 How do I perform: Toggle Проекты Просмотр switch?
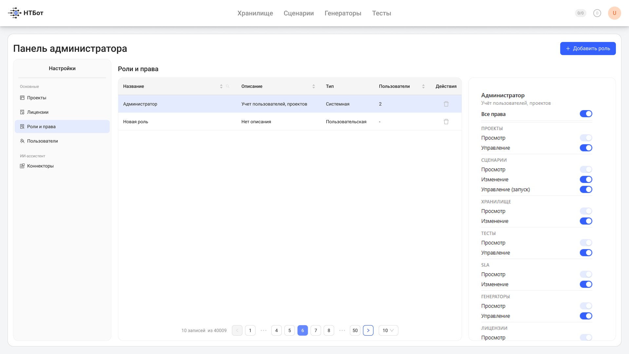(586, 138)
